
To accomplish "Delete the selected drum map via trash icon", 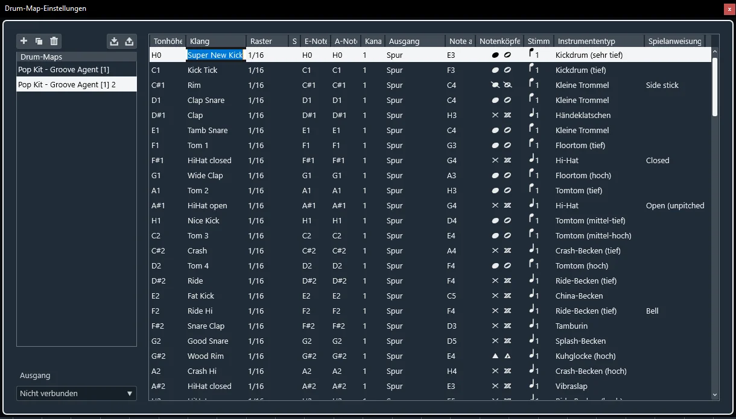I will 54,41.
